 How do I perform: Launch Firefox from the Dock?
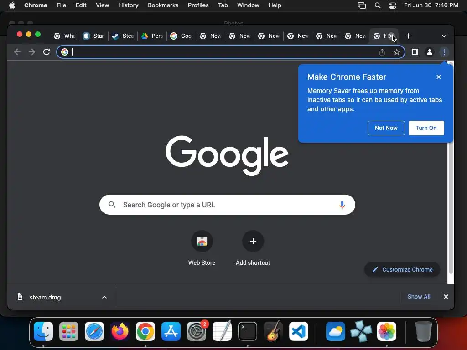tap(120, 331)
